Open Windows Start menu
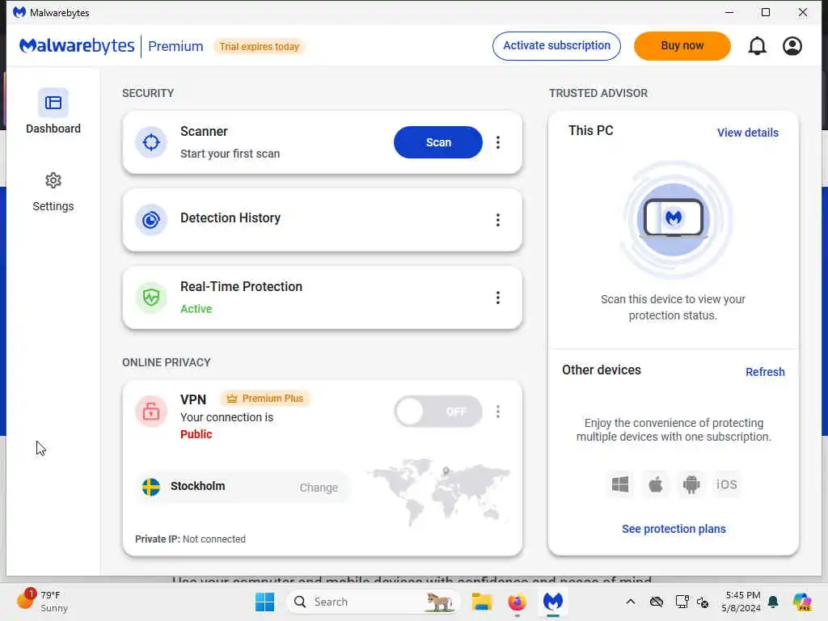 point(264,602)
